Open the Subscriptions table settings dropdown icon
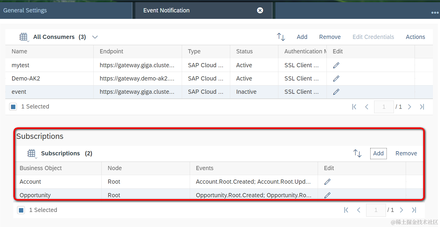440x227 pixels. click(x=32, y=154)
